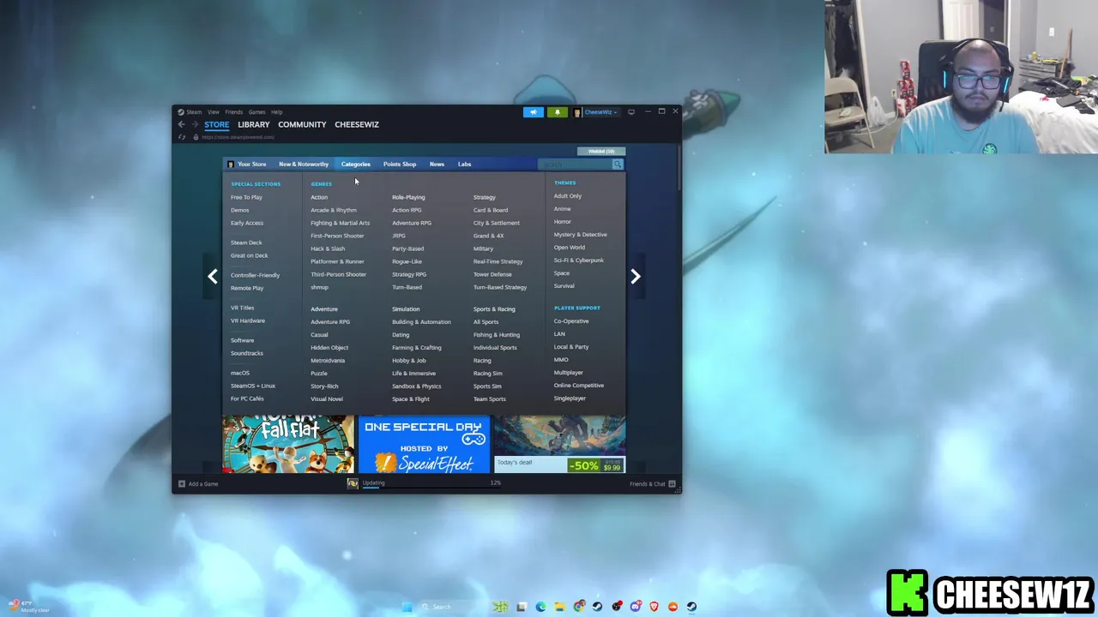Open Human Fall Flat thumbnail
The image size is (1098, 617).
point(288,444)
